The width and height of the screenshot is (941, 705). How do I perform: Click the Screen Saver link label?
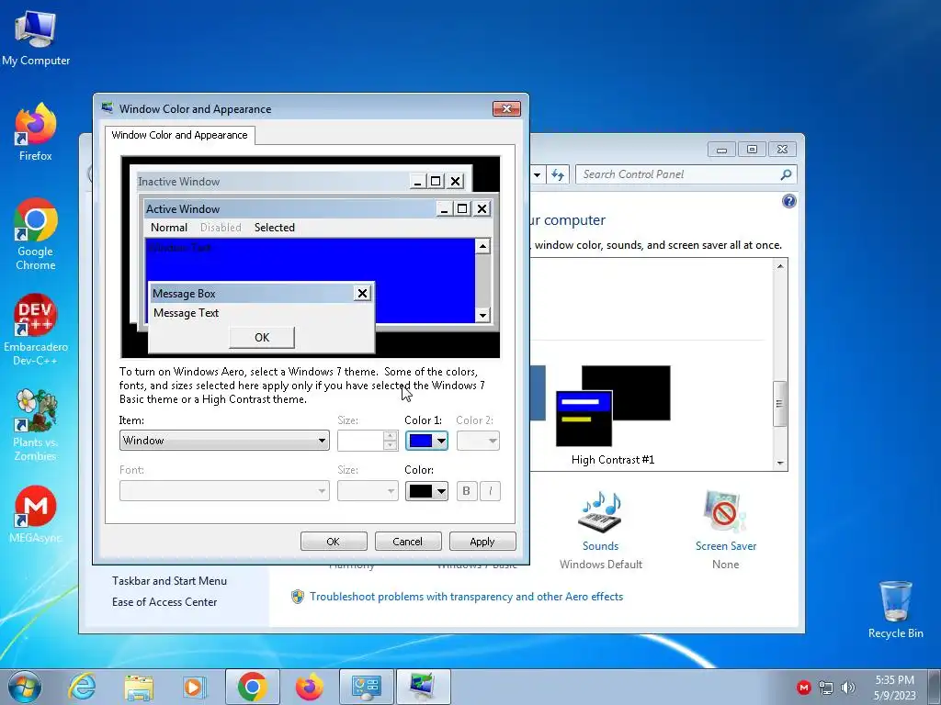[726, 546]
